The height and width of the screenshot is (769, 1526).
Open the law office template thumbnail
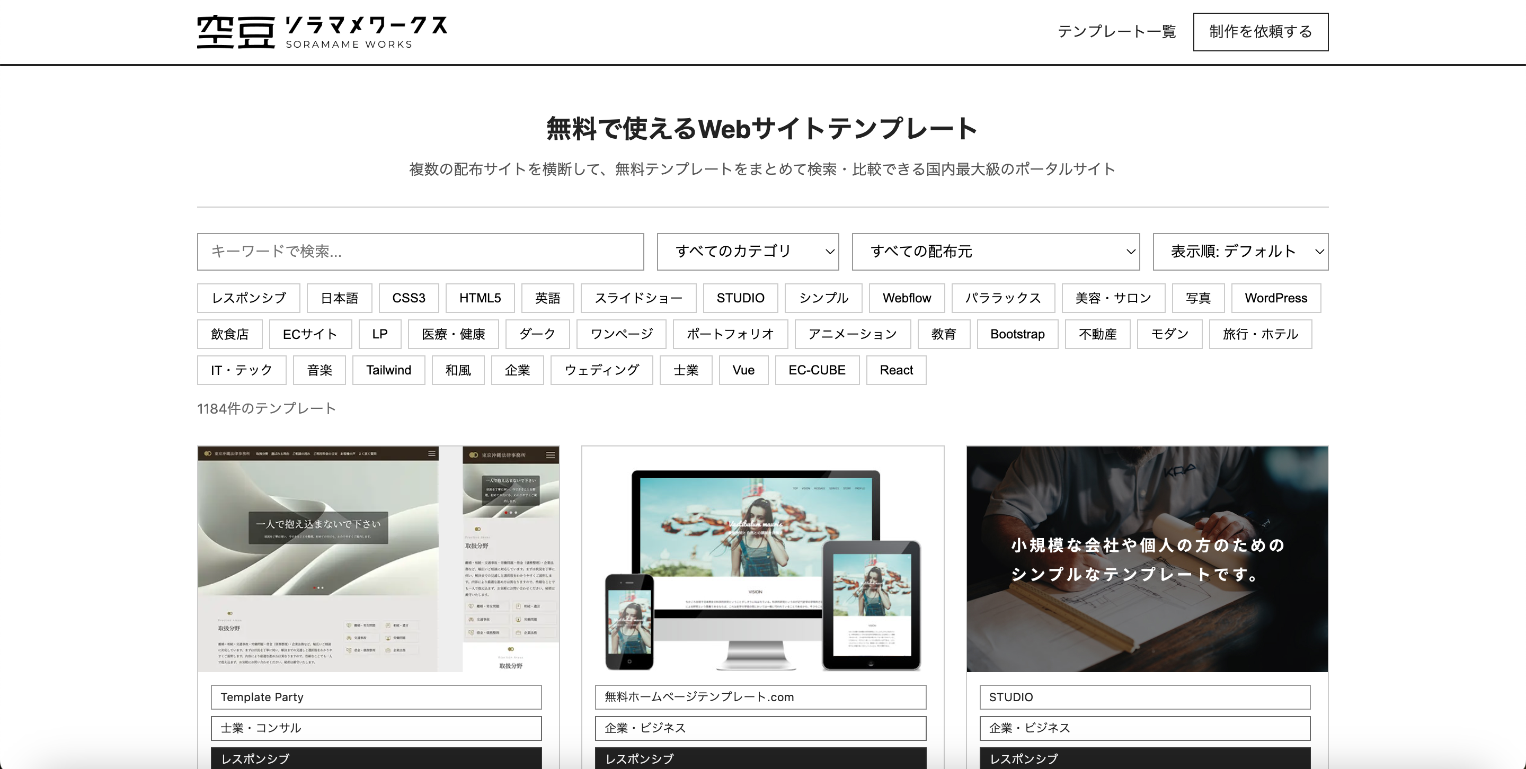(378, 559)
